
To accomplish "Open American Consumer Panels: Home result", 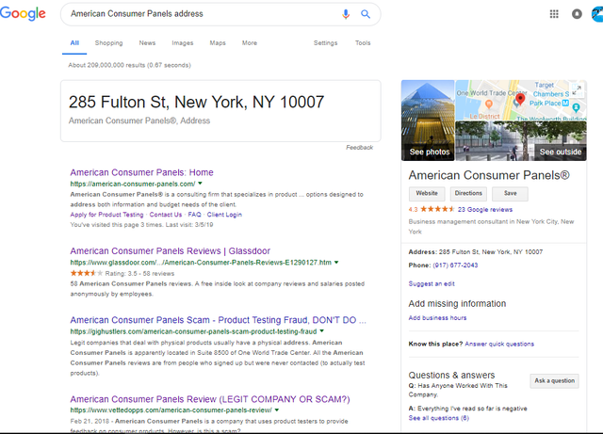I will [141, 172].
